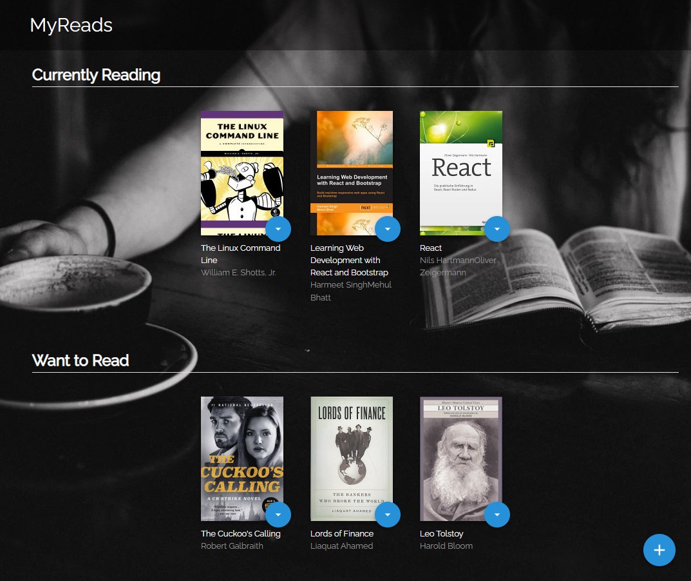Screen dimensions: 691x581
Task: Click the MyReads app title
Action: pos(71,25)
